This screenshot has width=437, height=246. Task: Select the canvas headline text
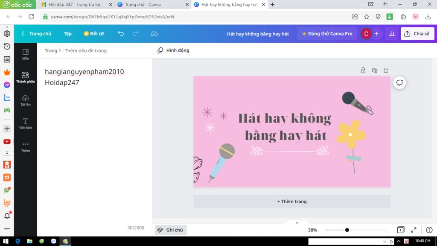coord(285,127)
